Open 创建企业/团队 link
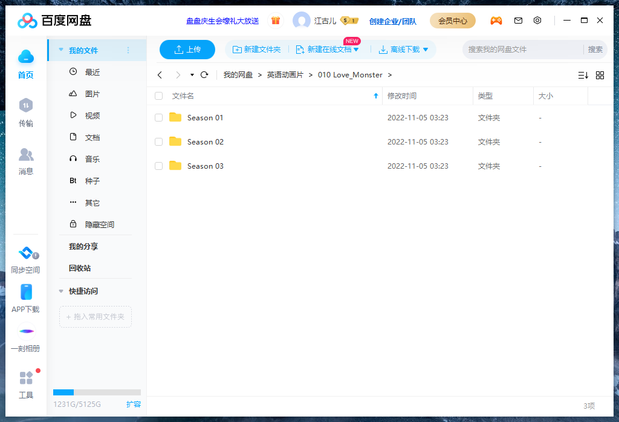 392,21
